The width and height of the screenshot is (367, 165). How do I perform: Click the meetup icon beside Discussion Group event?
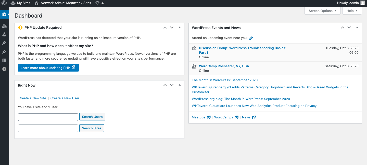pyautogui.click(x=194, y=48)
